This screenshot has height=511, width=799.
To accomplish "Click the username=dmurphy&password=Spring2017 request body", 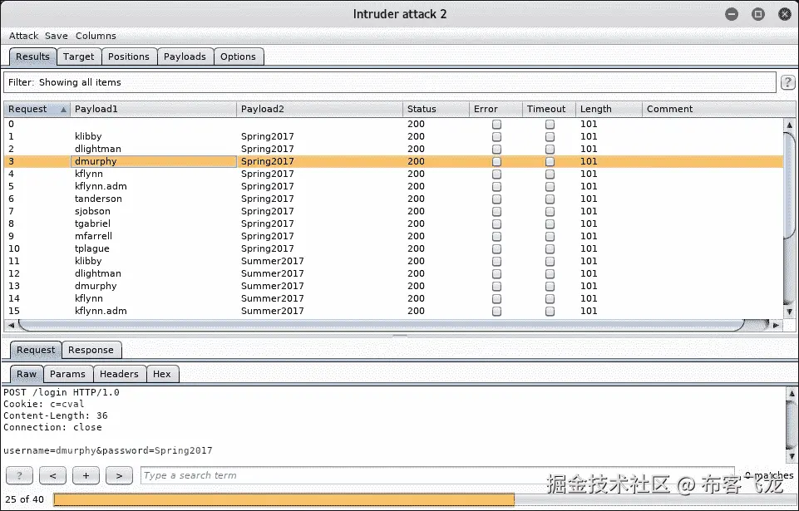I will (107, 450).
